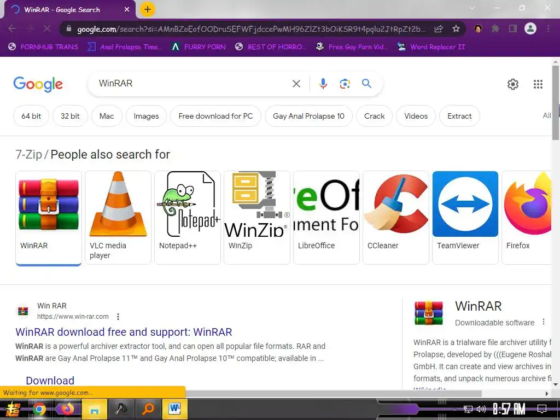This screenshot has height=420, width=560.
Task: Open the Extensions puzzle piece menu
Action: [495, 28]
